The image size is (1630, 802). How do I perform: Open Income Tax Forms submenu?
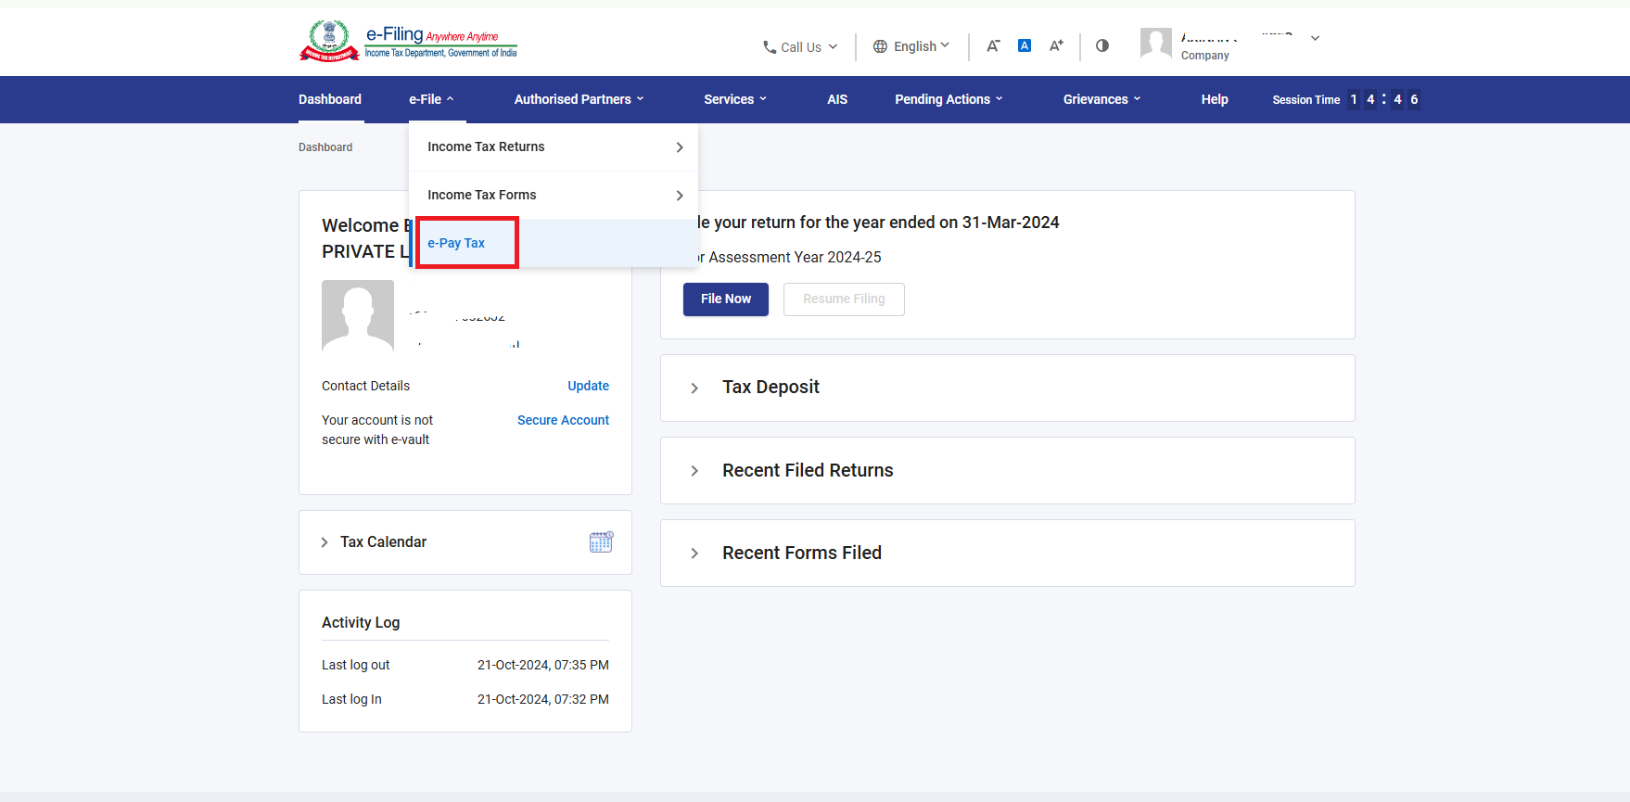554,196
